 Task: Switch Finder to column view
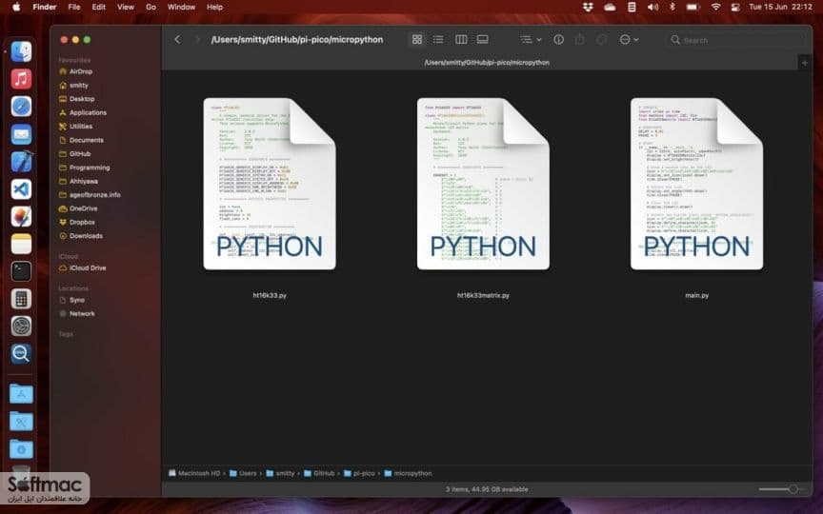click(461, 39)
